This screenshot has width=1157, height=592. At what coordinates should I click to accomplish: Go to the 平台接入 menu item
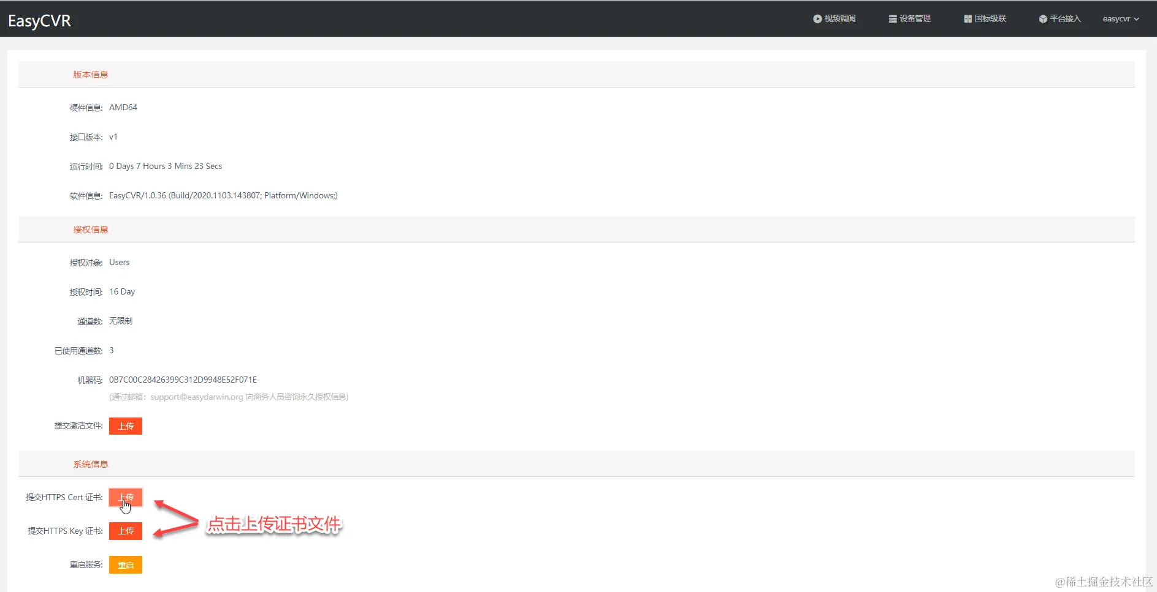[x=1060, y=19]
